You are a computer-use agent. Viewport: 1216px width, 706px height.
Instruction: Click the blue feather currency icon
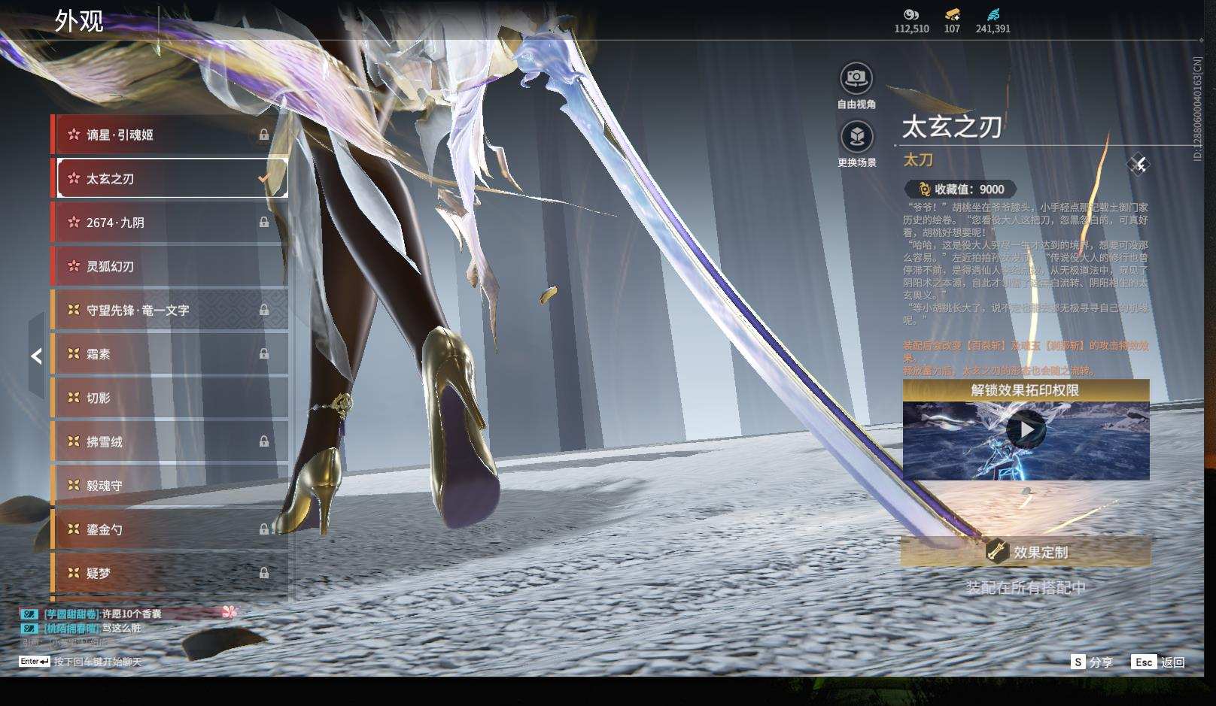(993, 14)
